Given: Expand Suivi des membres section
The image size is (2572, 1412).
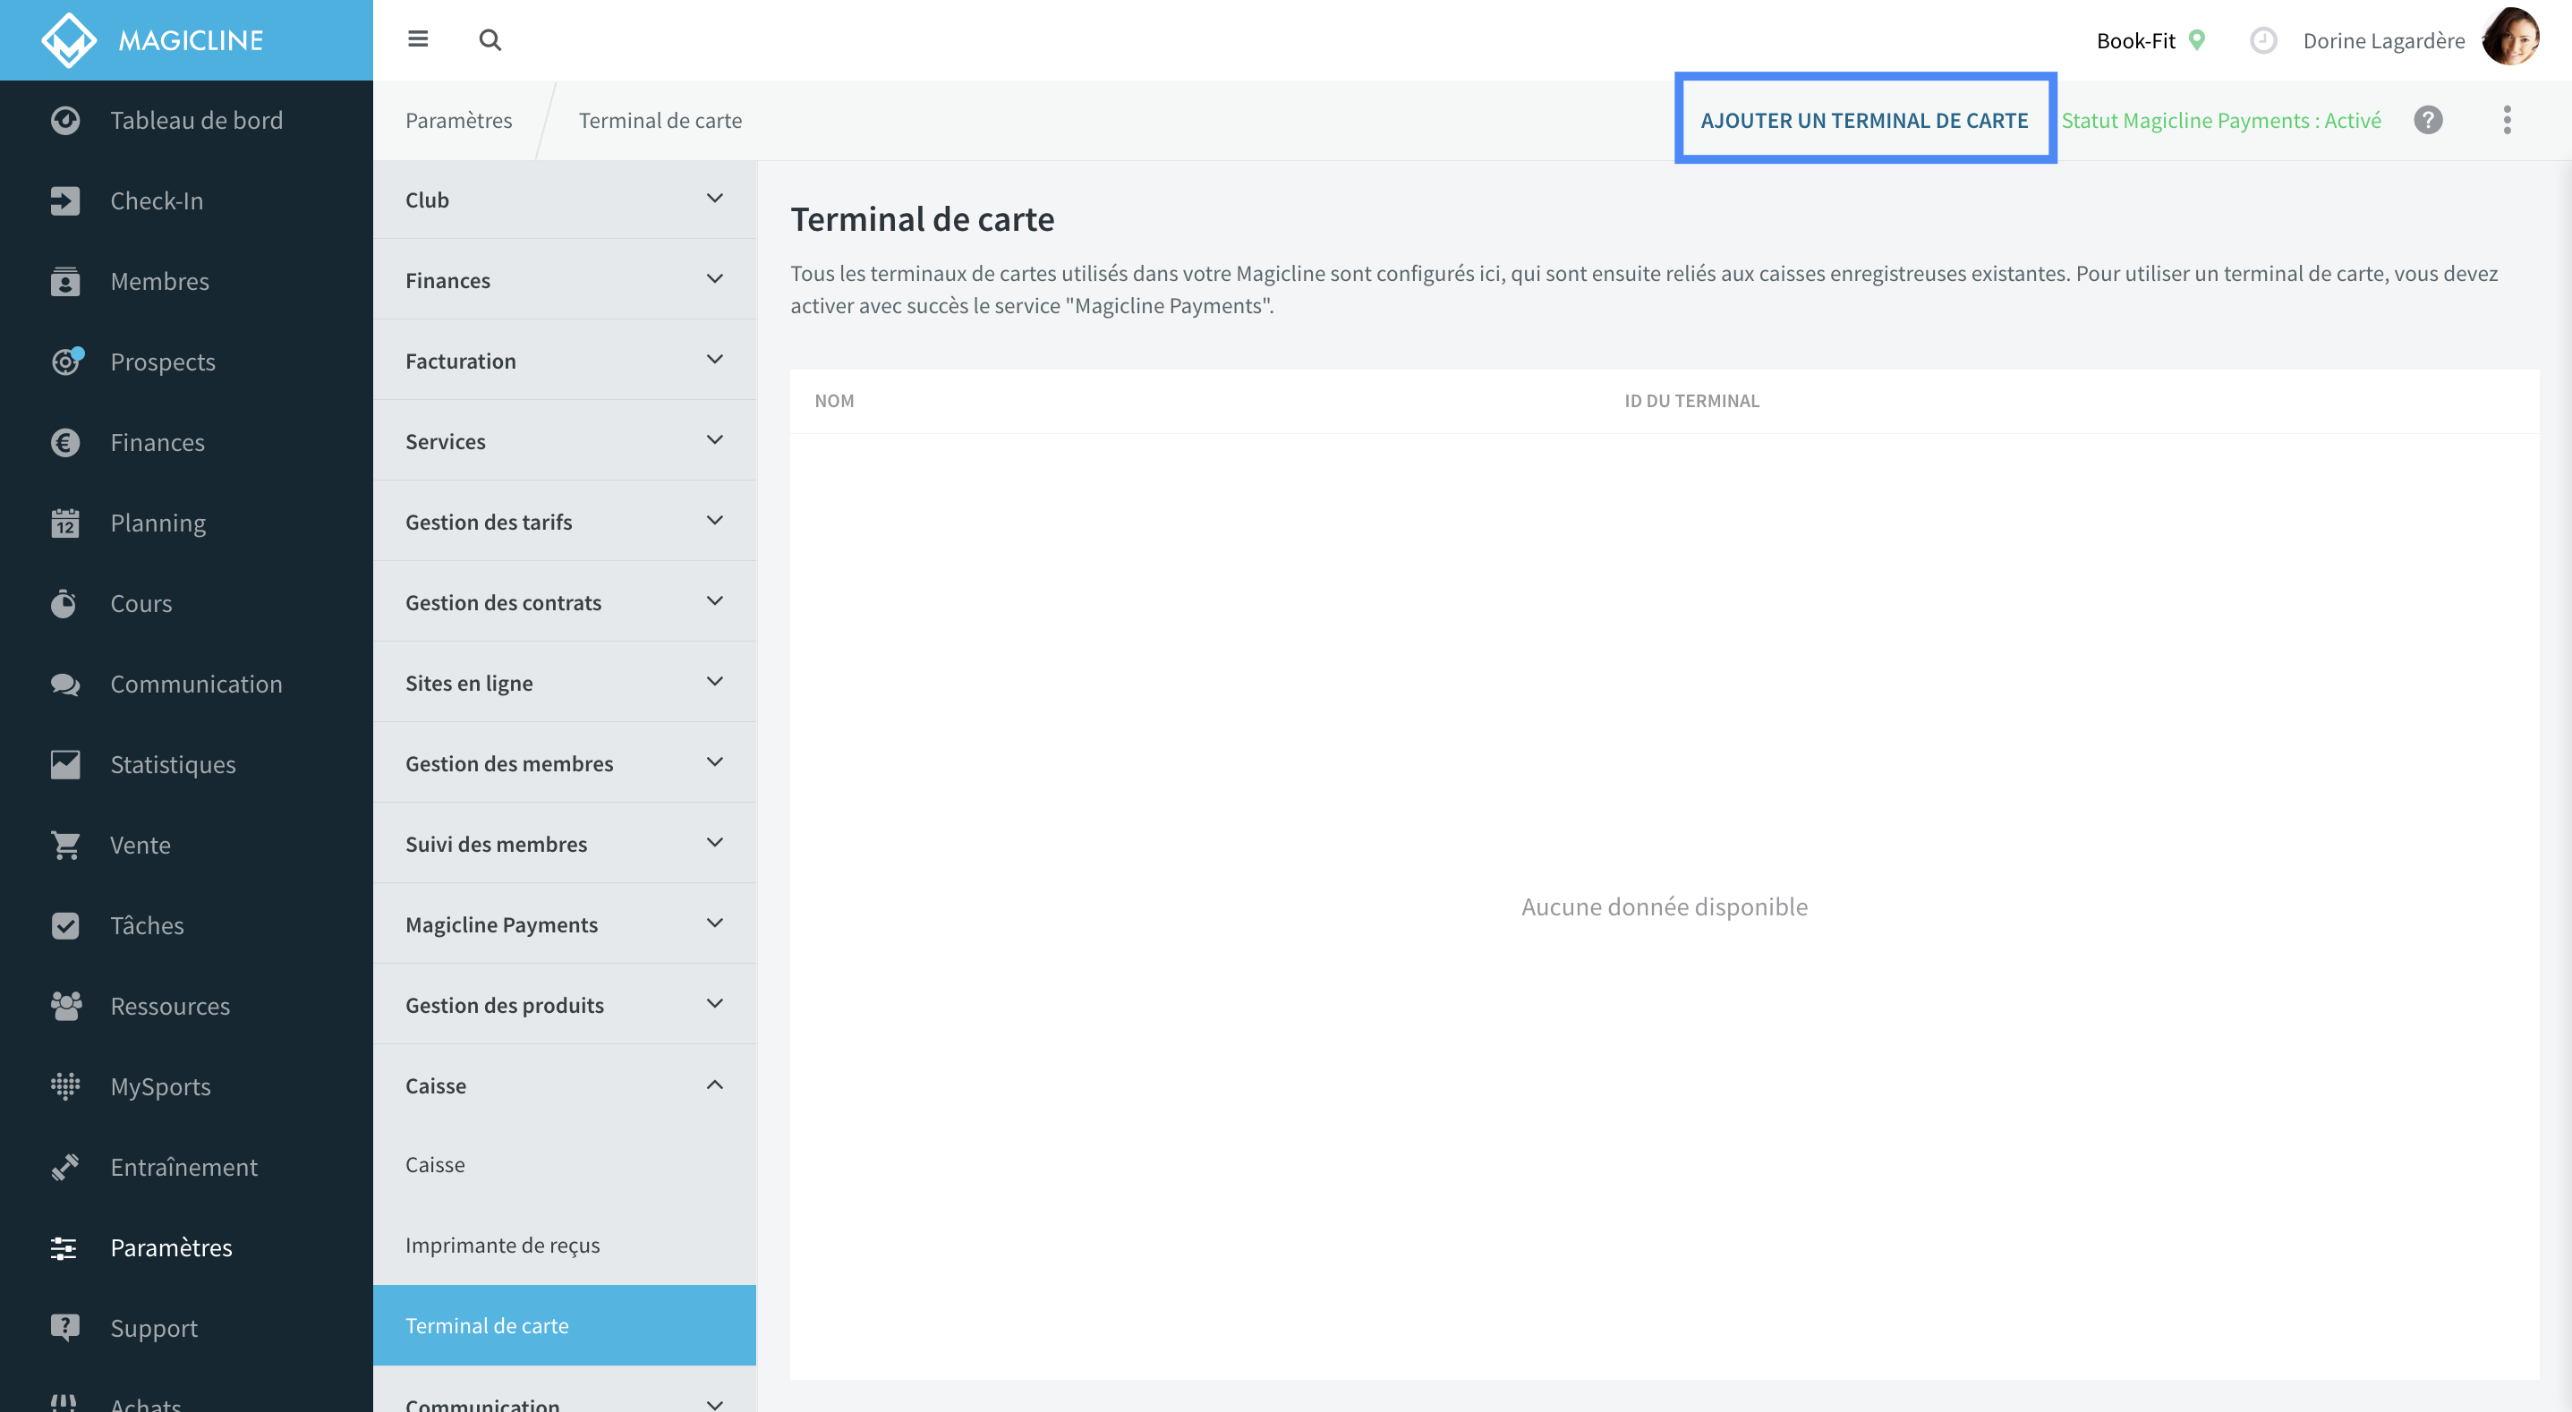Looking at the screenshot, I should click(564, 844).
